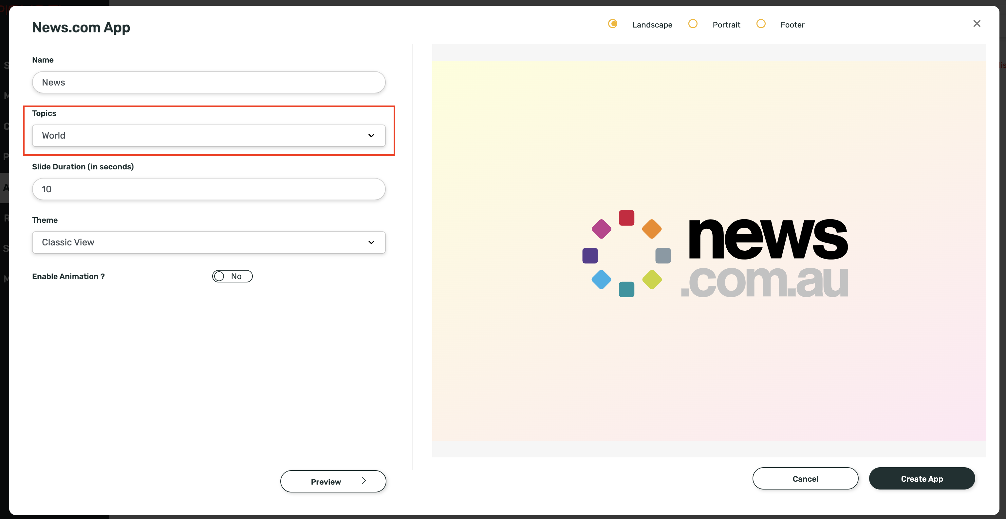
Task: Click the Footer label text
Action: [792, 25]
